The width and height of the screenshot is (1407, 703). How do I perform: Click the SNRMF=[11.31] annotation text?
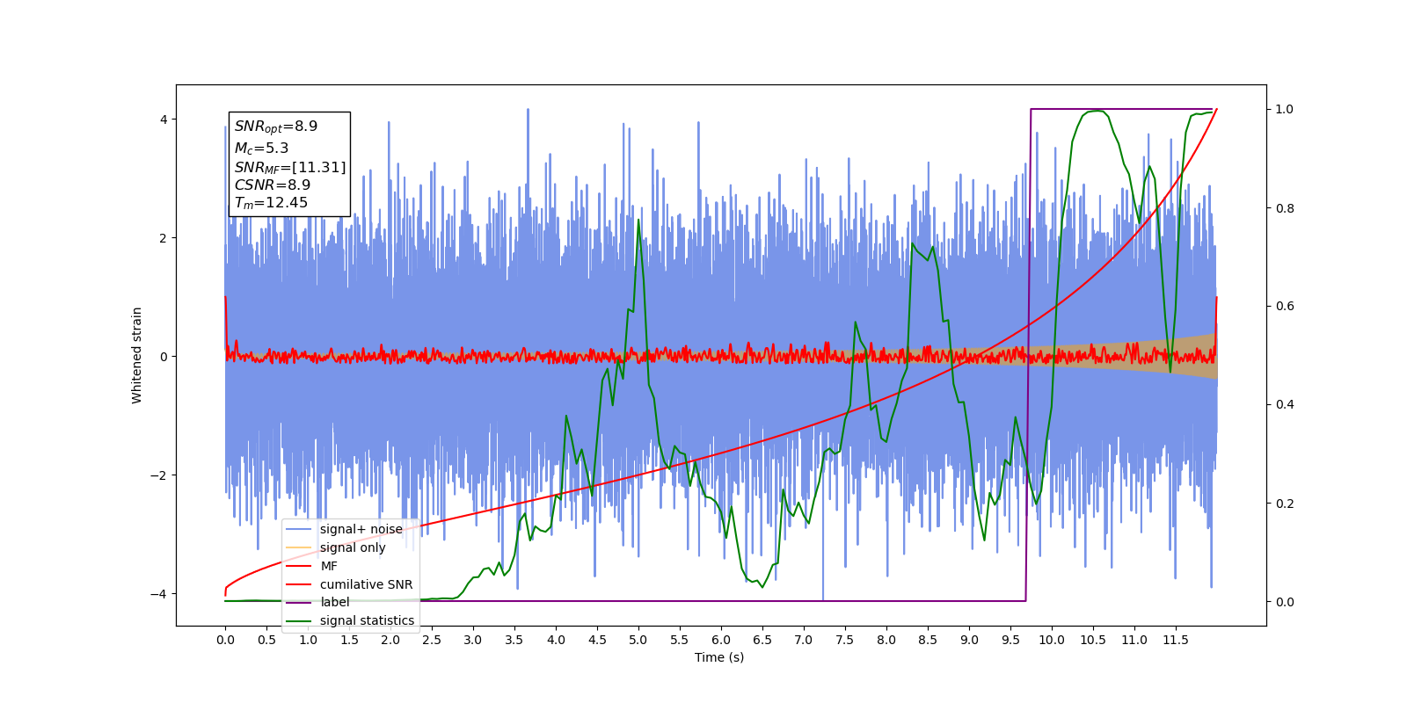pos(290,167)
